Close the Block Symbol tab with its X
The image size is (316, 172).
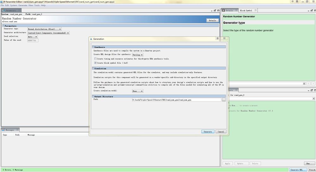[256, 10]
